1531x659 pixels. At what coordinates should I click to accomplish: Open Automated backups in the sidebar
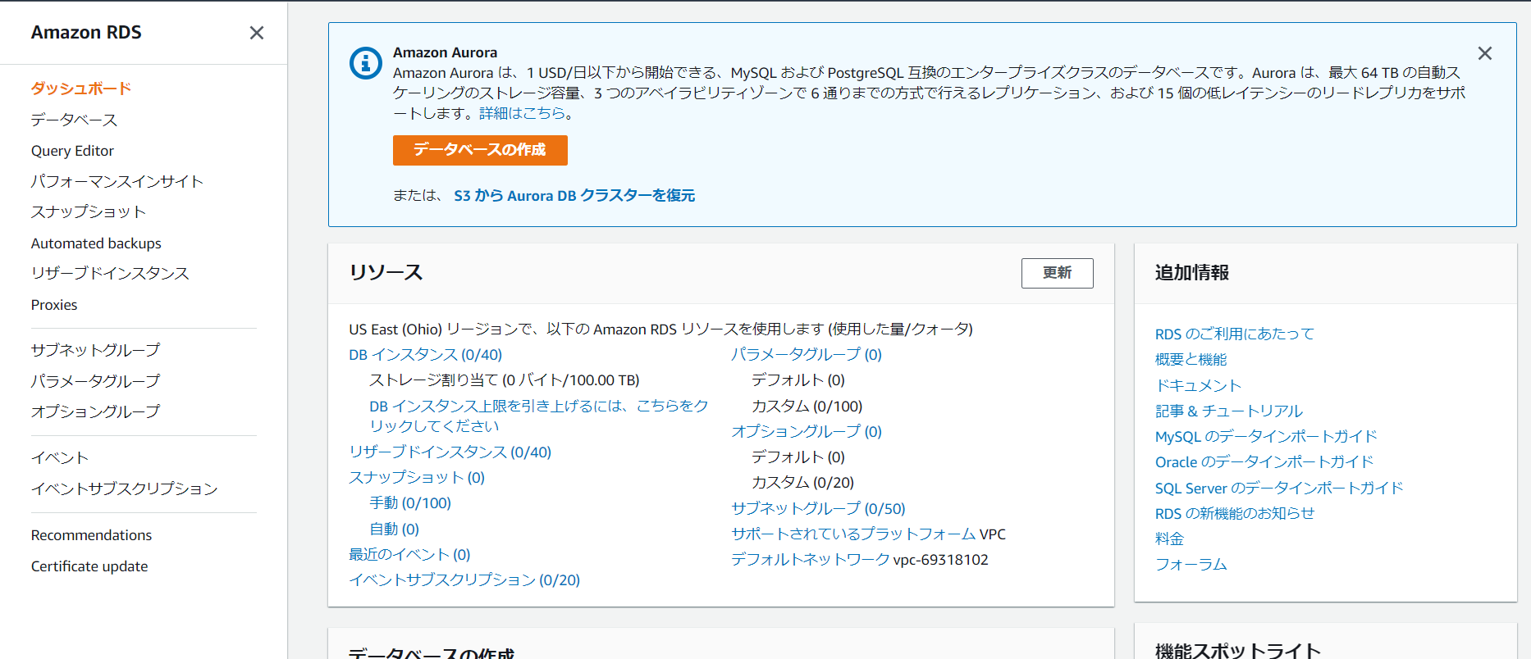(x=96, y=243)
